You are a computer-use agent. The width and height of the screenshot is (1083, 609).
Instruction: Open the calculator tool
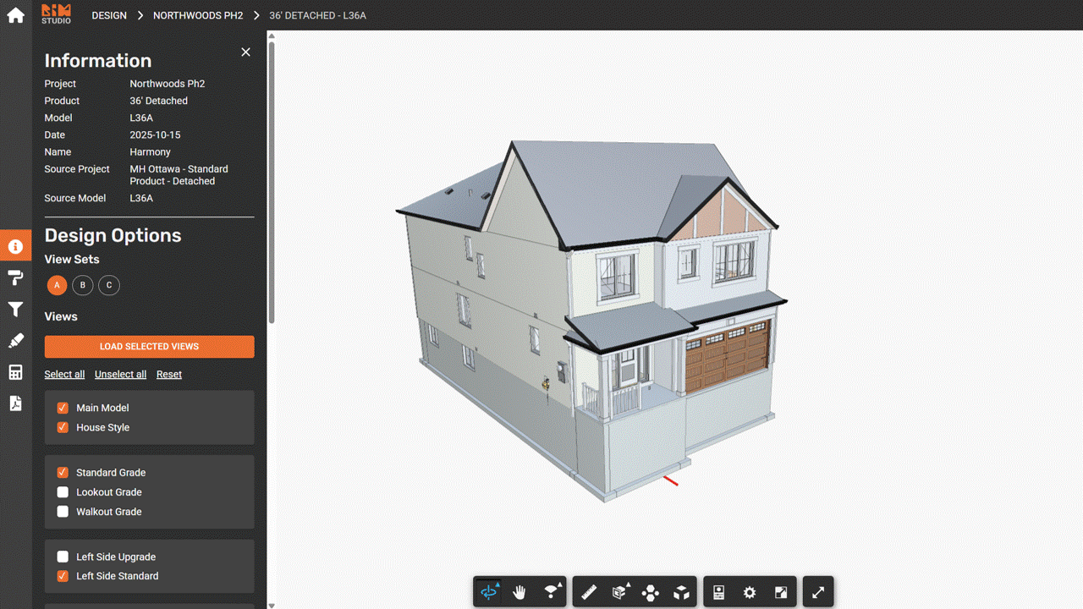point(15,372)
